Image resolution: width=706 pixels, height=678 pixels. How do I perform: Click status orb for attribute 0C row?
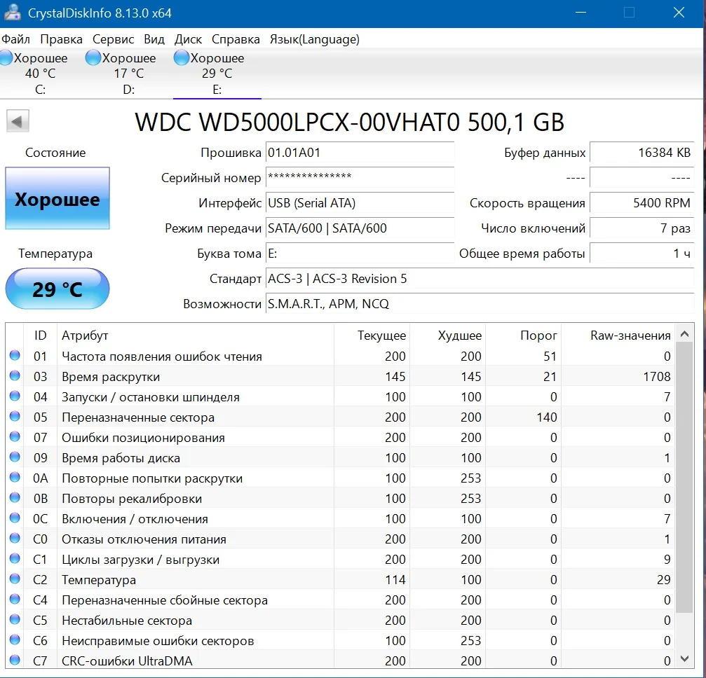(x=15, y=518)
